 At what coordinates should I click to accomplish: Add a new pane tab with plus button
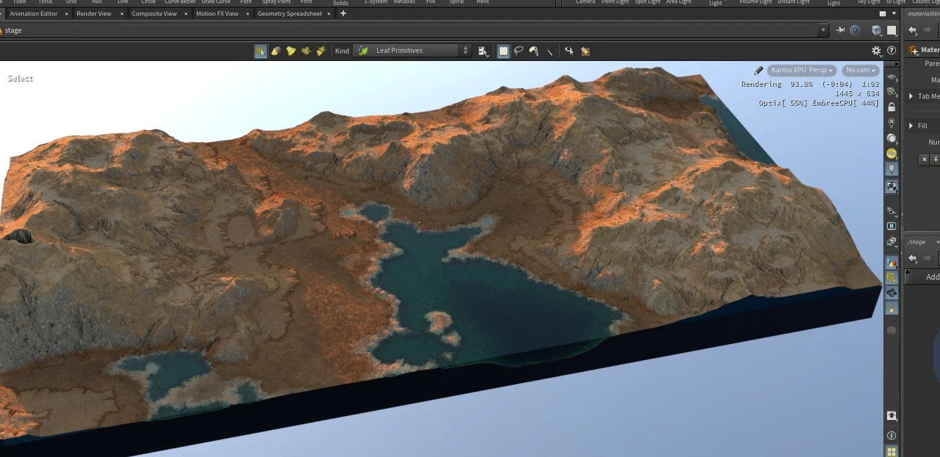pos(343,13)
